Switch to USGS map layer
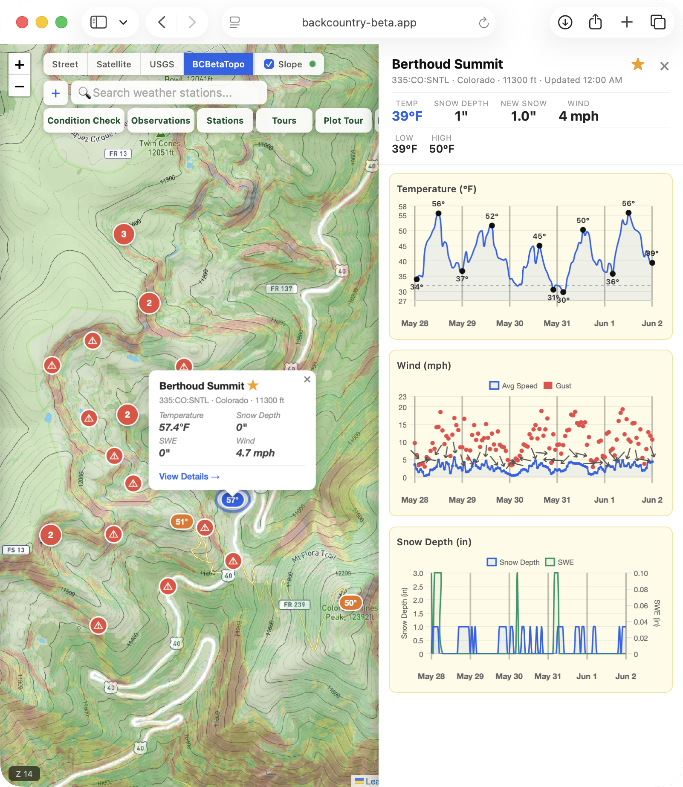The image size is (683, 787). pyautogui.click(x=162, y=64)
